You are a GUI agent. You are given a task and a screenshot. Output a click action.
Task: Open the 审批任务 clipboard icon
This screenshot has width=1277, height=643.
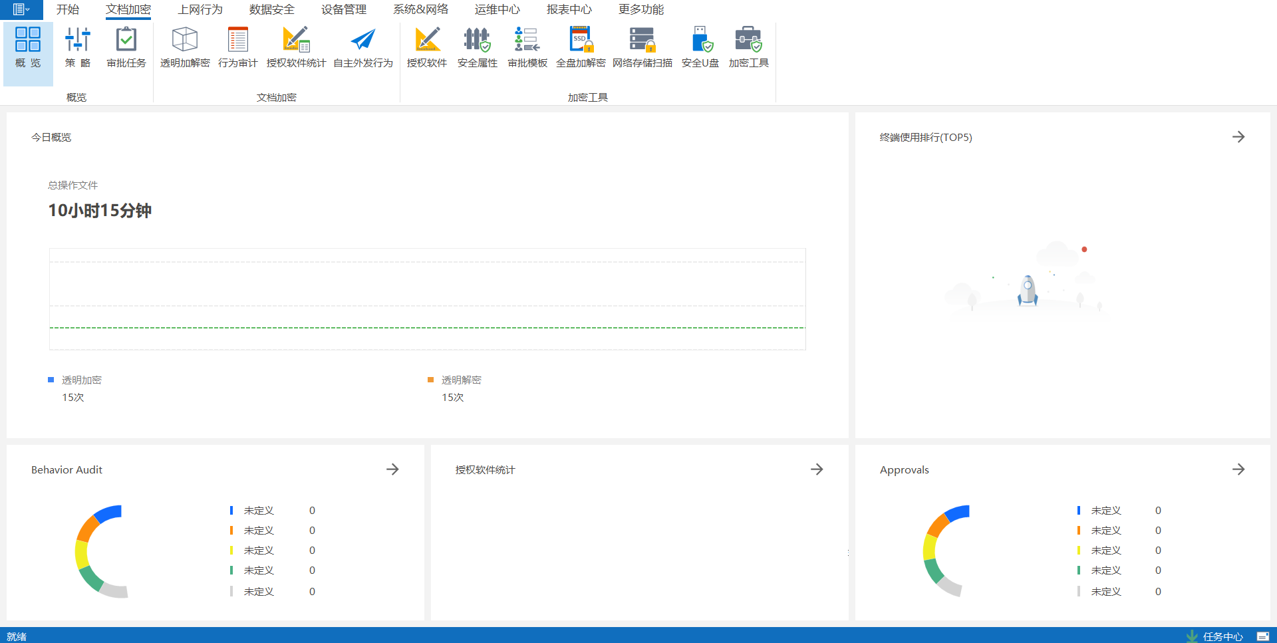pyautogui.click(x=126, y=47)
